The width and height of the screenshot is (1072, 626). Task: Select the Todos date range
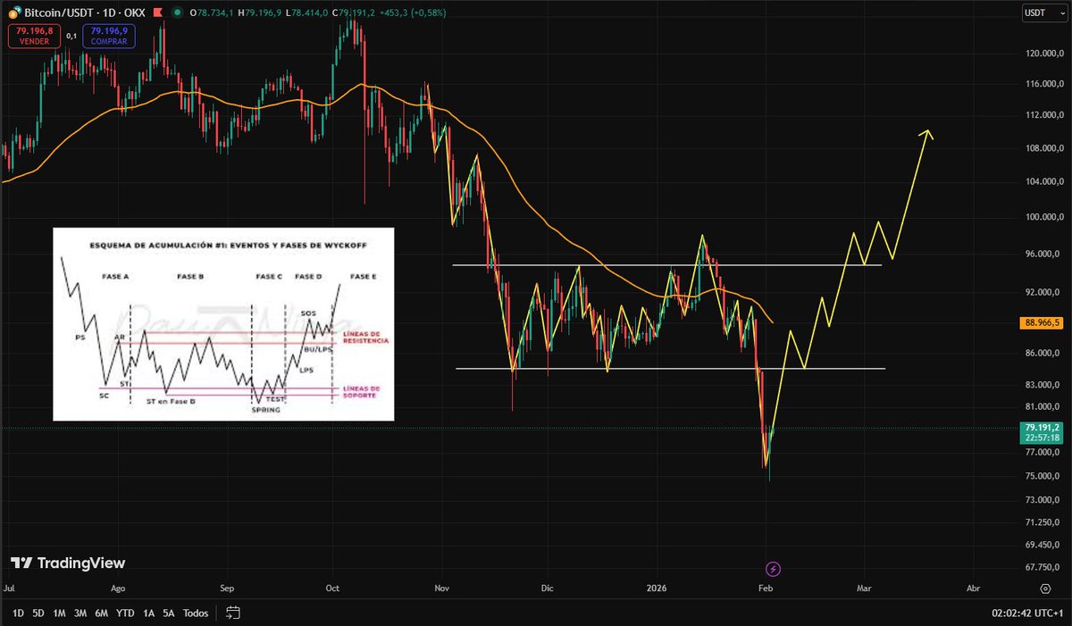click(x=196, y=613)
